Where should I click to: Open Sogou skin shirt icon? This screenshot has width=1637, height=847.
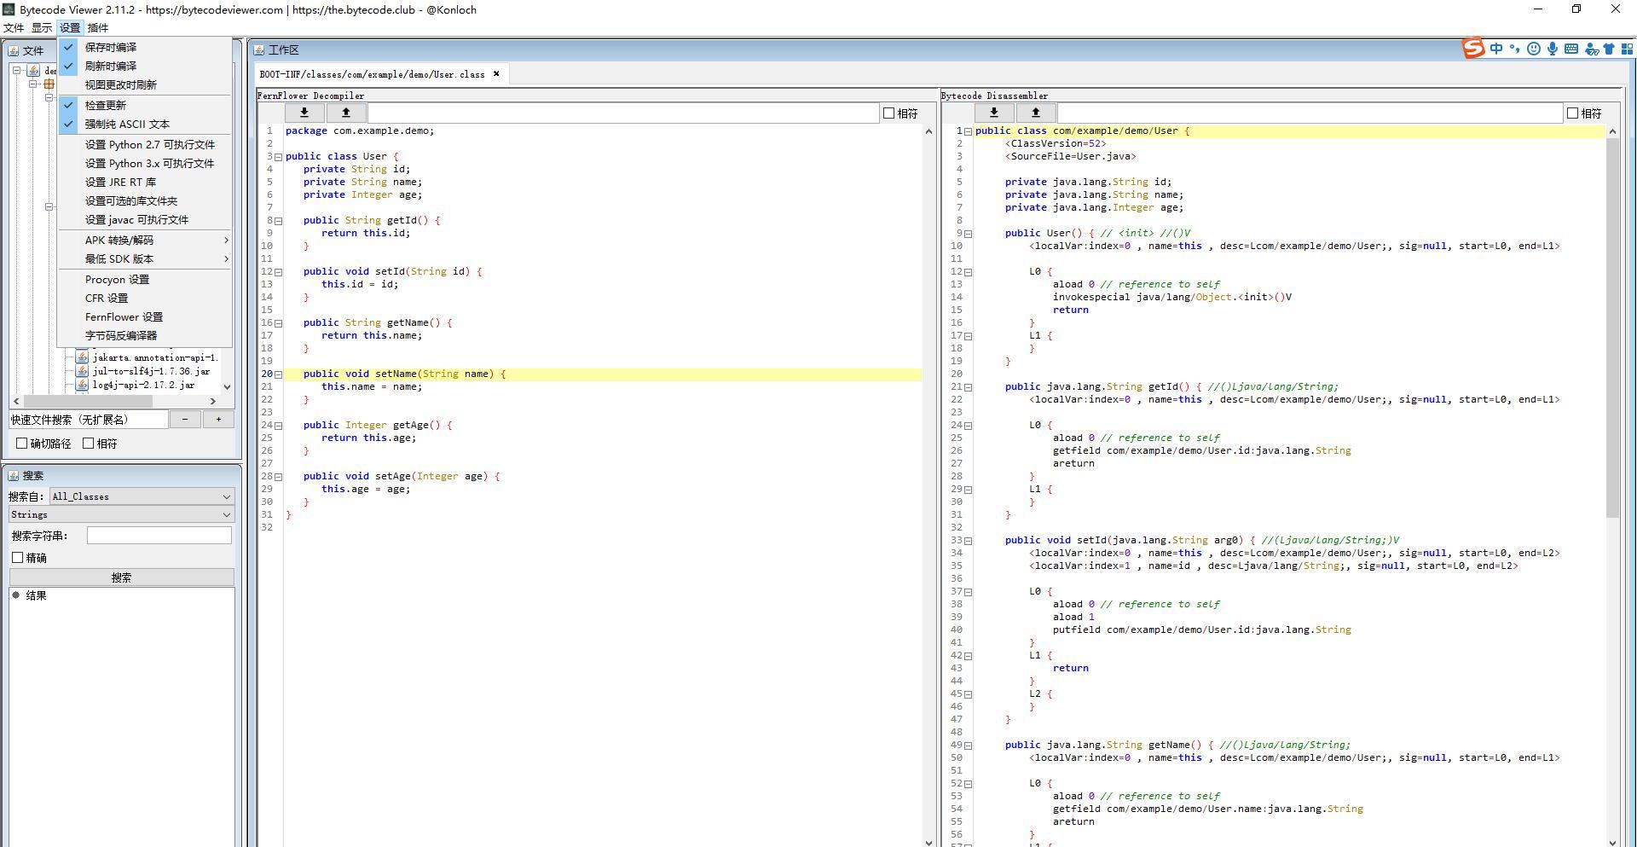pos(1609,49)
